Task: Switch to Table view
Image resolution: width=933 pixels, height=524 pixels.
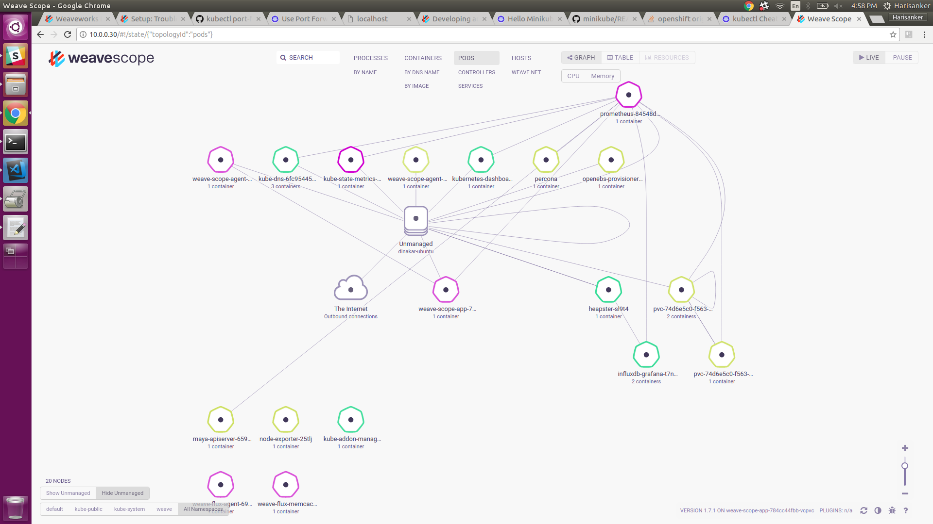Action: (x=620, y=57)
